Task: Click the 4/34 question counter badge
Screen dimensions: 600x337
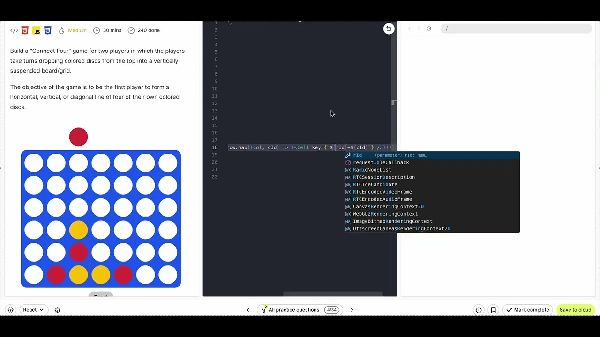Action: click(x=332, y=310)
